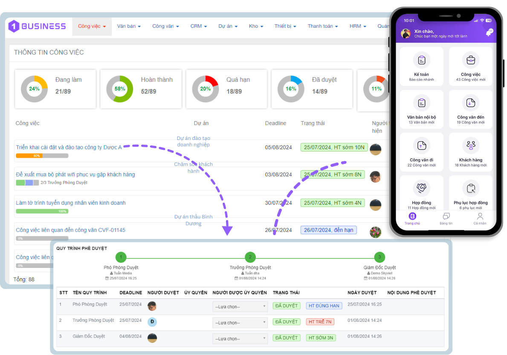
Task: Open Văn bản nội bộ tile on phone
Action: tap(421, 110)
